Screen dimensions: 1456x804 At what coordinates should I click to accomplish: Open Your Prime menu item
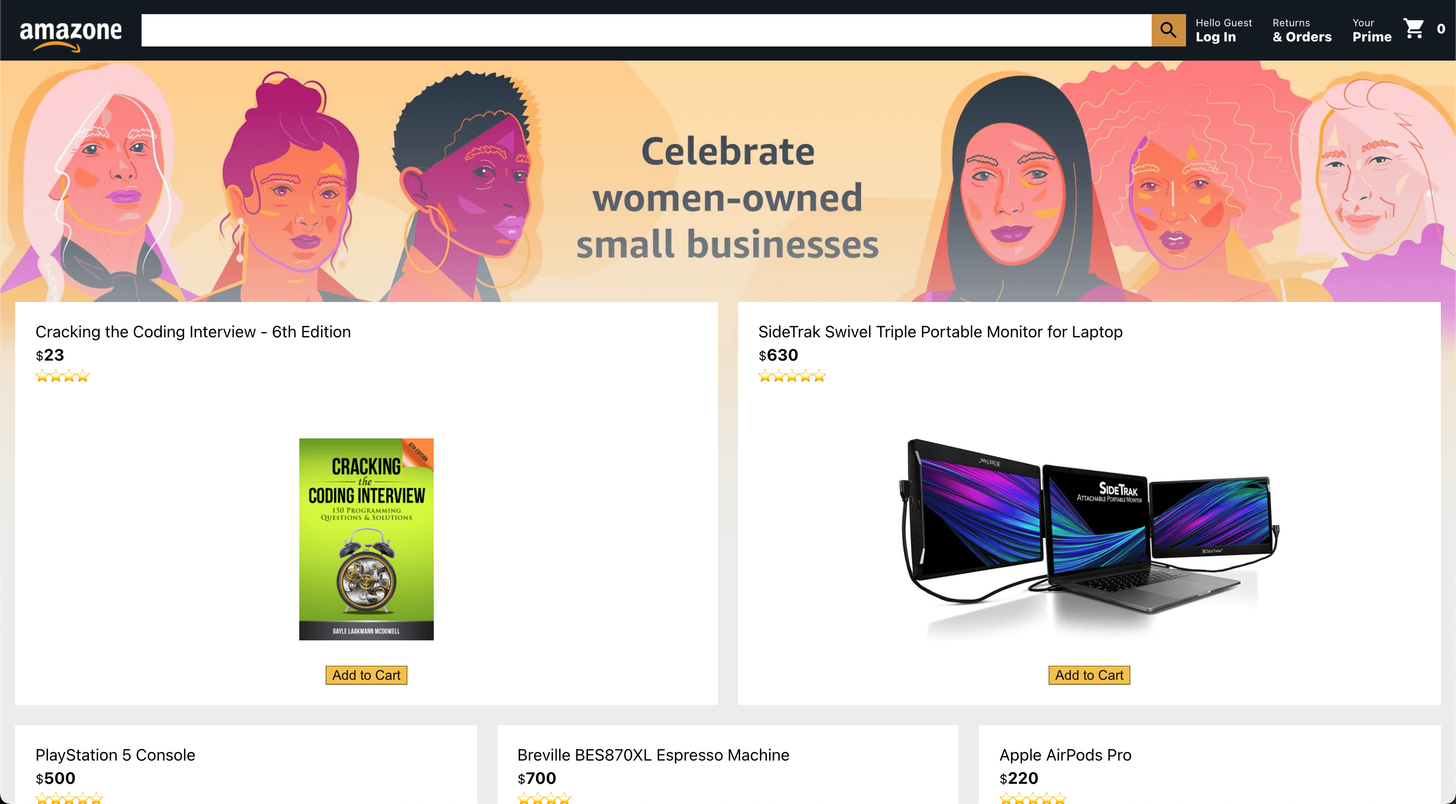point(1371,30)
